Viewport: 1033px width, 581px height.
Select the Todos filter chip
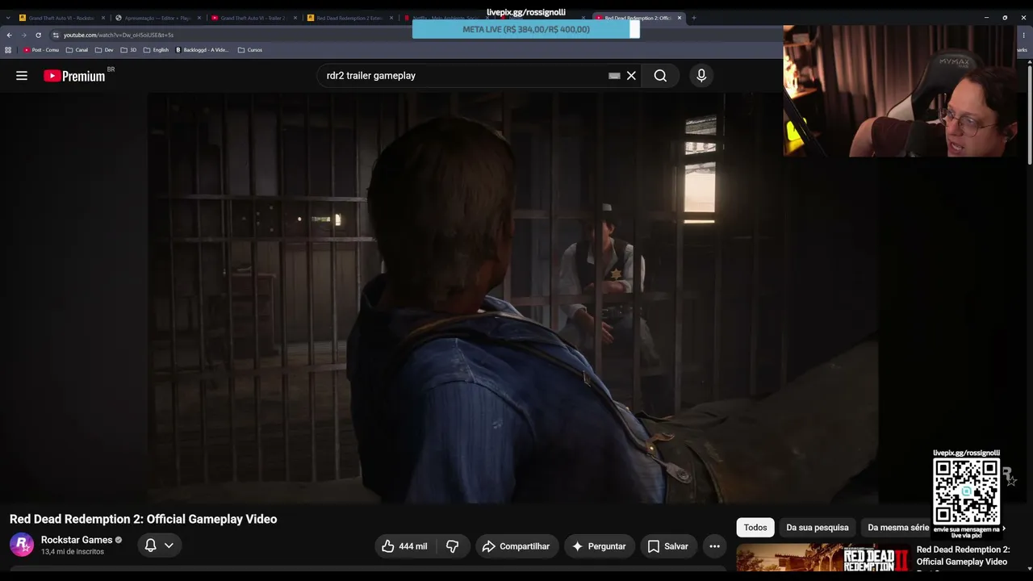click(755, 528)
